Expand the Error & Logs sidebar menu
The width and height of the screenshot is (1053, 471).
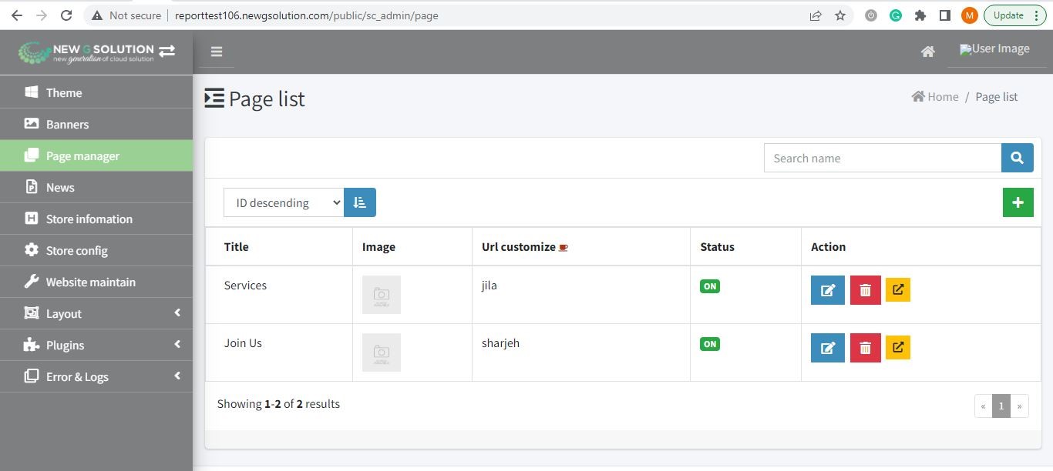click(96, 376)
